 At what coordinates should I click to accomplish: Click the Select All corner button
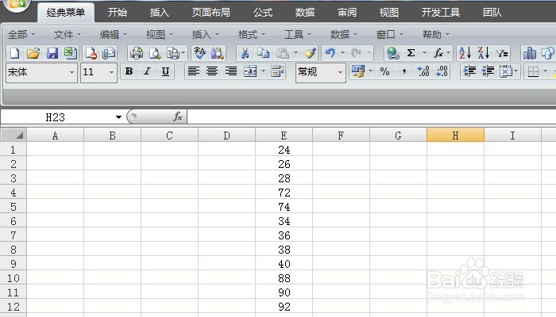[x=14, y=135]
